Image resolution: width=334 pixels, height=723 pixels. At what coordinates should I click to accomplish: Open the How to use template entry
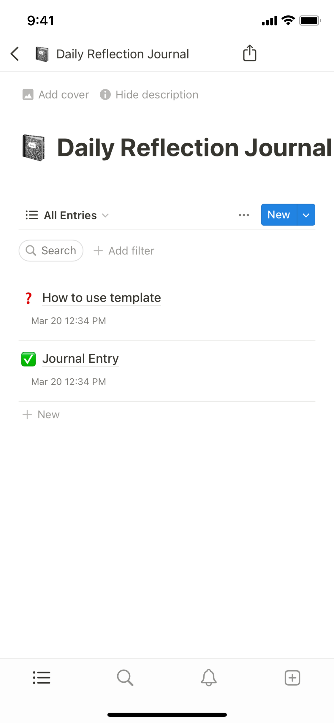click(x=102, y=298)
